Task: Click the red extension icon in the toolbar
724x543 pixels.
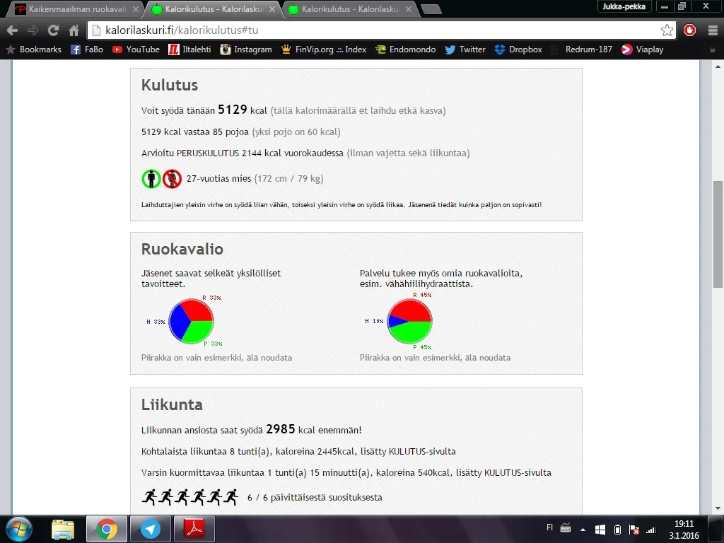Action: (690, 30)
